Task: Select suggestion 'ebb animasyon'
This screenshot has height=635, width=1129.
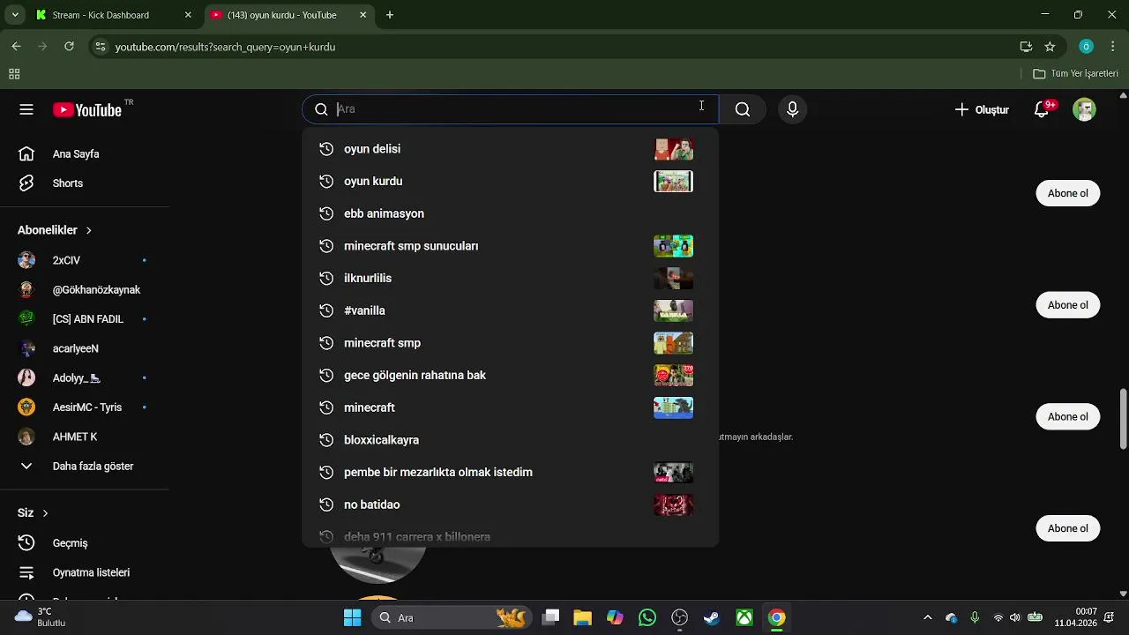Action: pyautogui.click(x=510, y=213)
